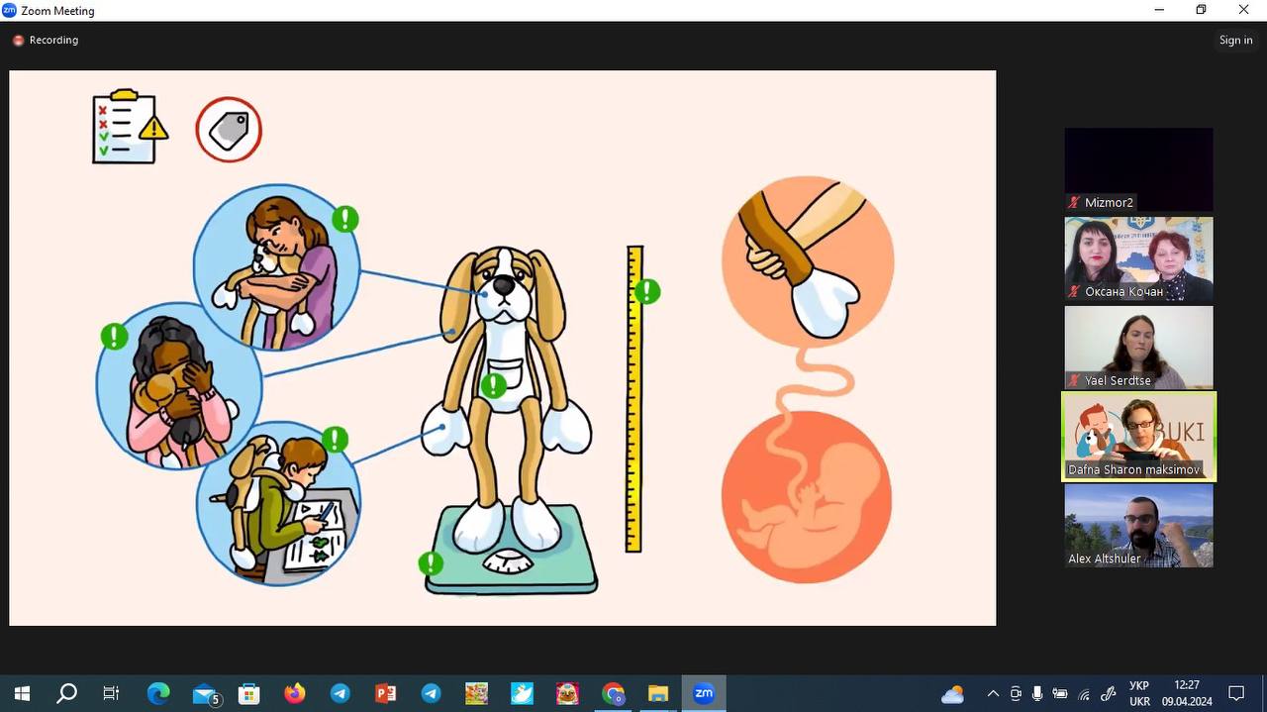Select Alex Altshuler's video thumbnail
The height and width of the screenshot is (712, 1267).
coord(1138,526)
